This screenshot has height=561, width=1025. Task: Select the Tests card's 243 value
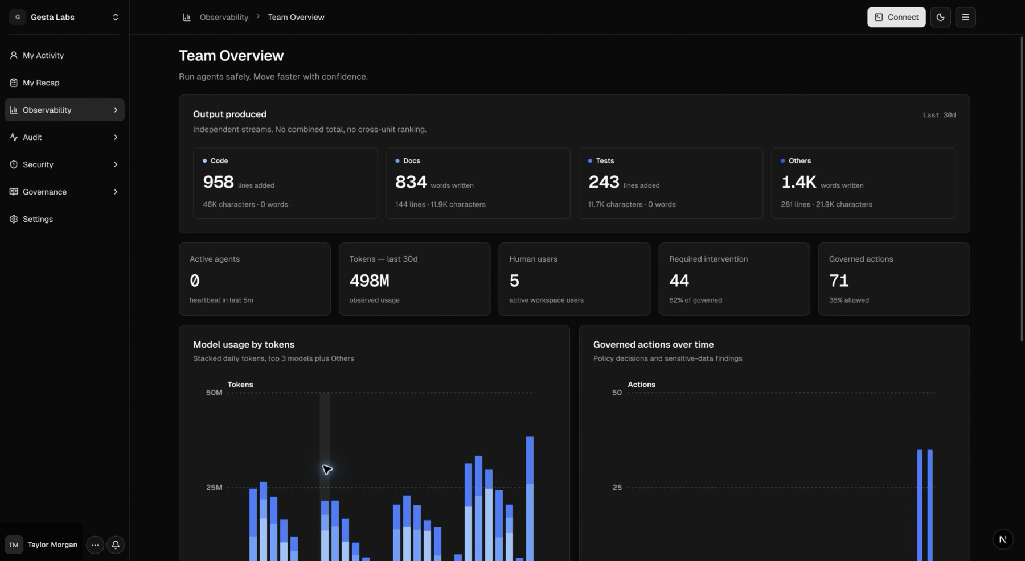[x=604, y=182]
